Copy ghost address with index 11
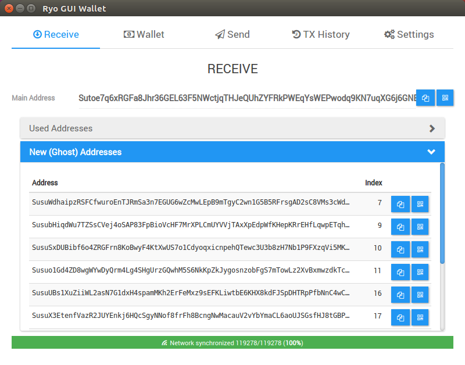Image resolution: width=465 pixels, height=365 pixels. point(400,272)
